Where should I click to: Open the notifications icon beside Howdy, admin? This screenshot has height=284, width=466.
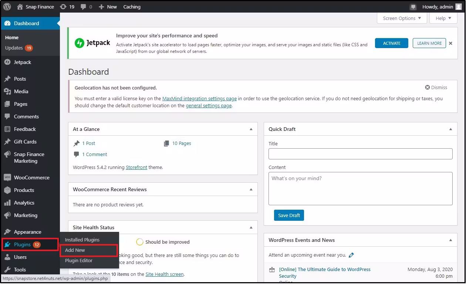413,7
